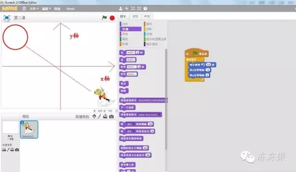Select the grow sprite tool
The width and height of the screenshot is (296, 172).
(x=133, y=8)
